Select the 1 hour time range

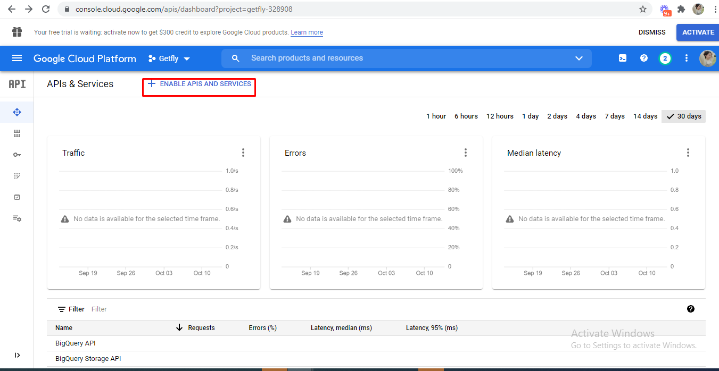pyautogui.click(x=436, y=116)
